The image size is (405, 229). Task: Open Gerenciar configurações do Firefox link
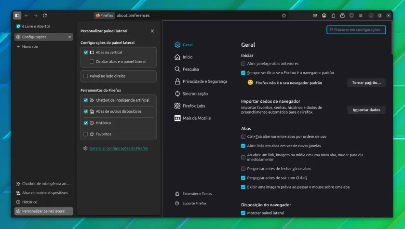(x=119, y=148)
